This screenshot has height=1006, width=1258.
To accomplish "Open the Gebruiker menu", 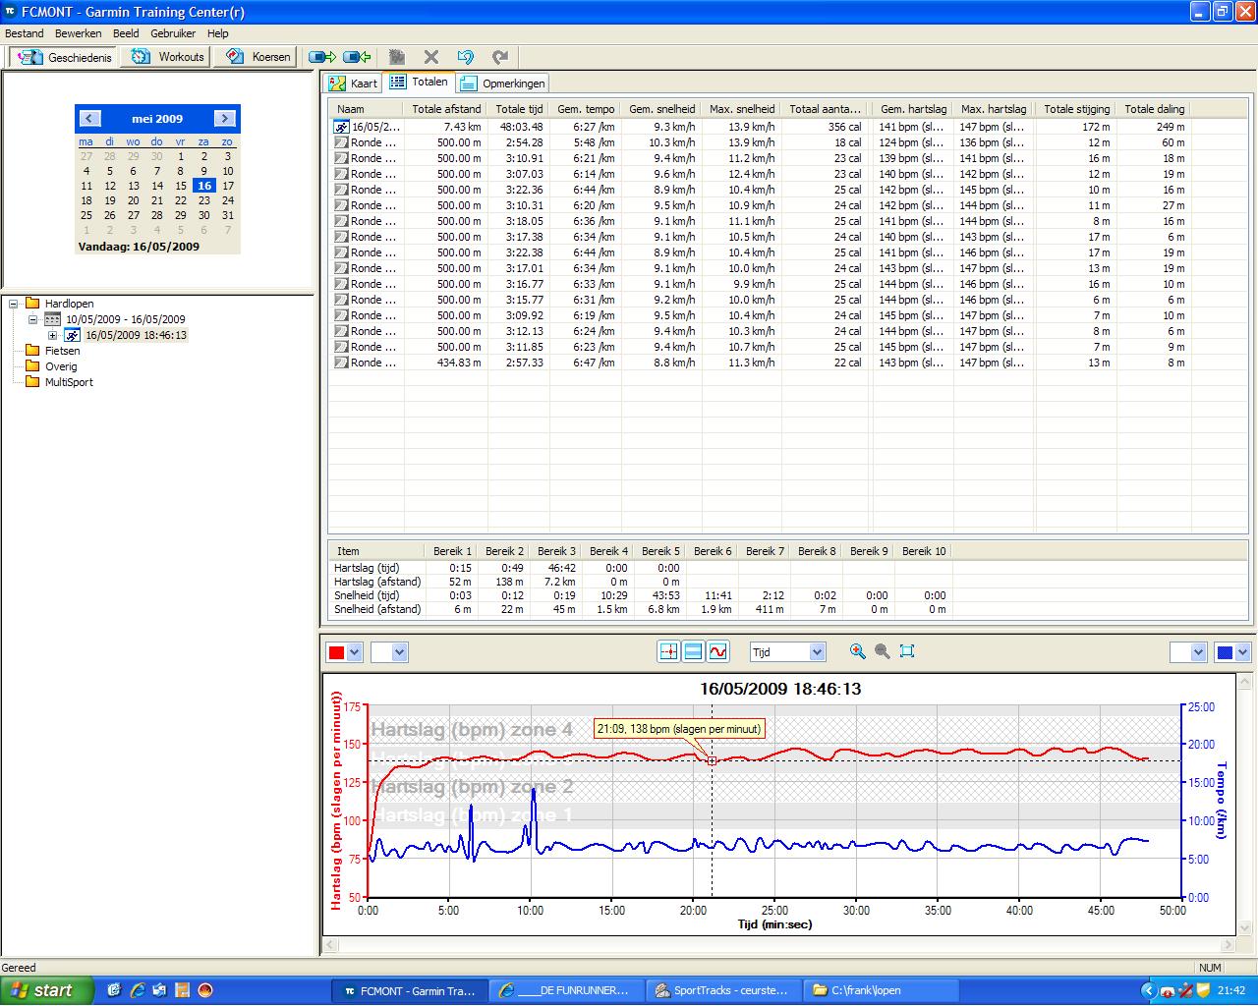I will [x=173, y=33].
